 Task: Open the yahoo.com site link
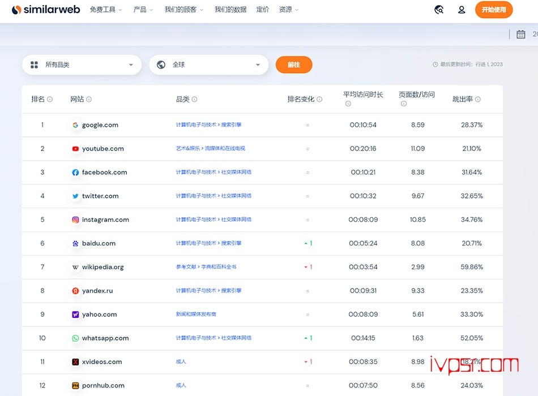(x=100, y=315)
